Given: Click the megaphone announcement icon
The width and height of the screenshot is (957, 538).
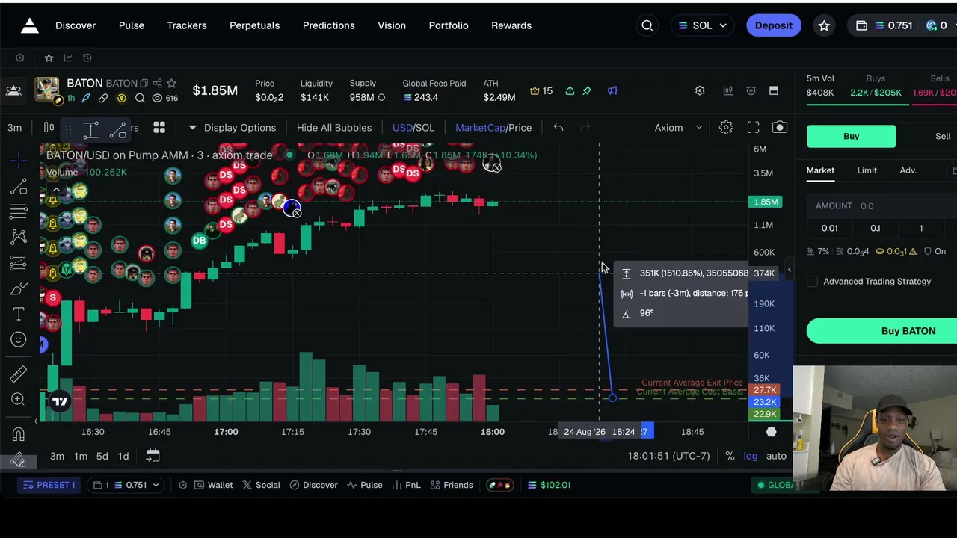Looking at the screenshot, I should pyautogui.click(x=612, y=90).
